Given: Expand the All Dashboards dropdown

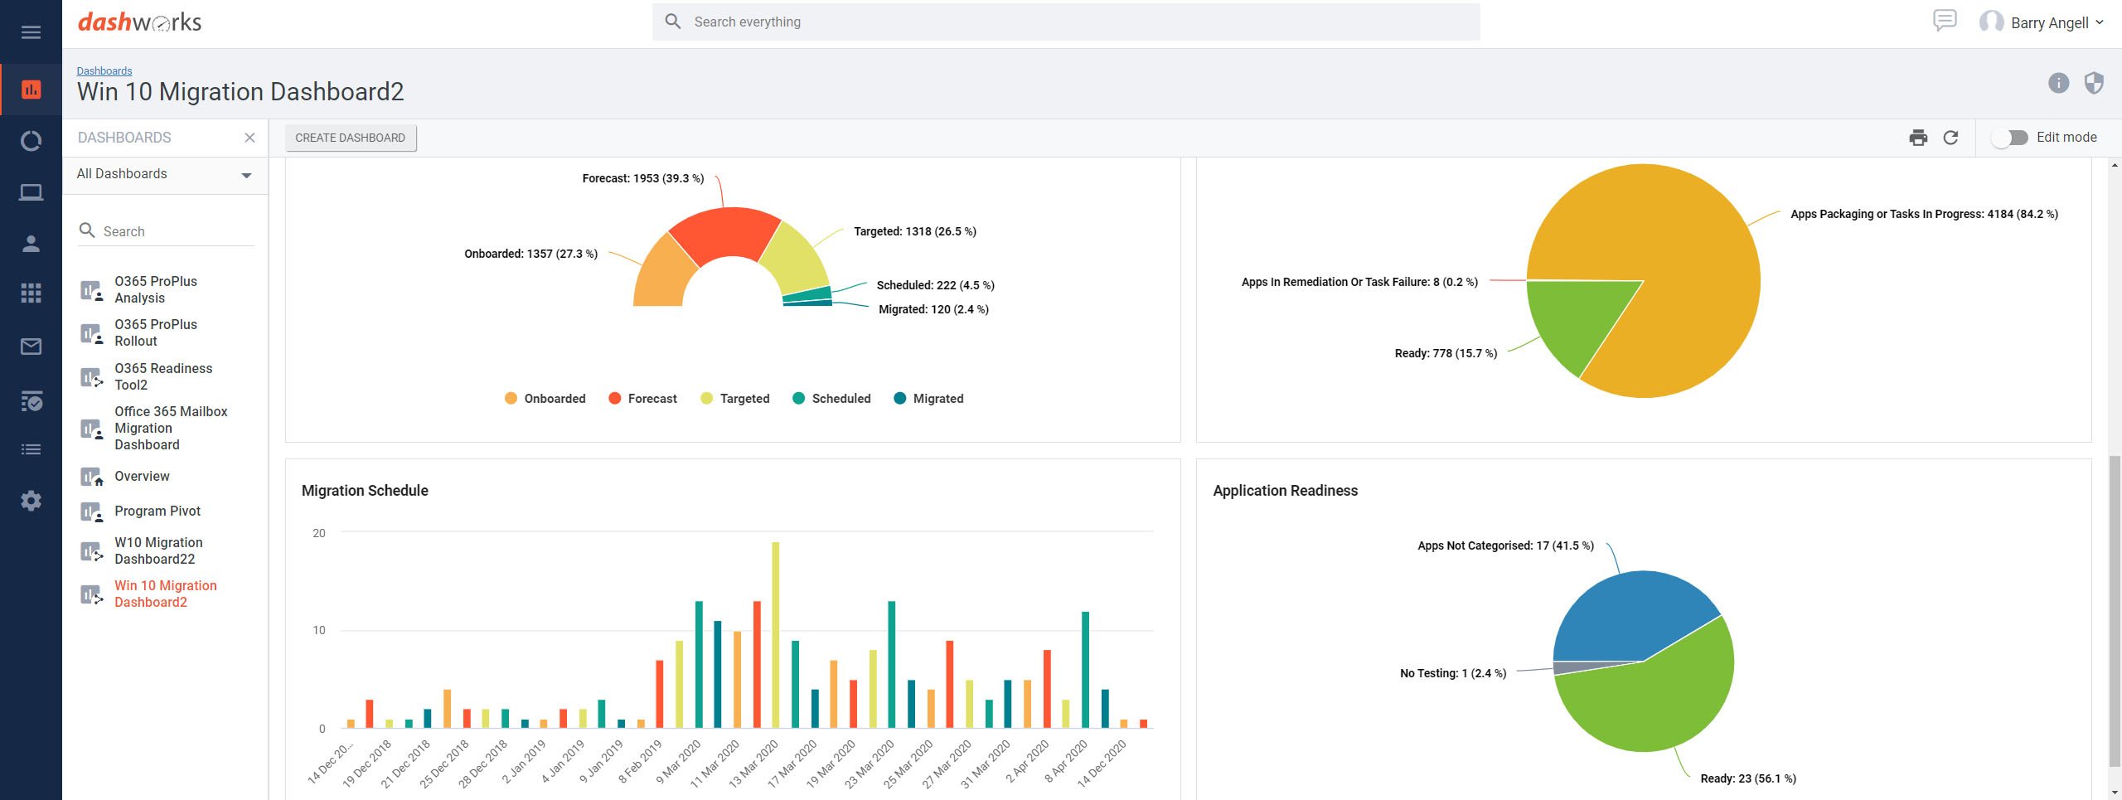Looking at the screenshot, I should [x=165, y=174].
